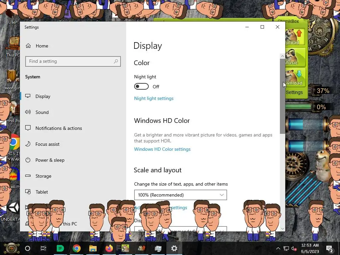Click inside the Find a setting field
The height and width of the screenshot is (255, 340).
pos(73,61)
